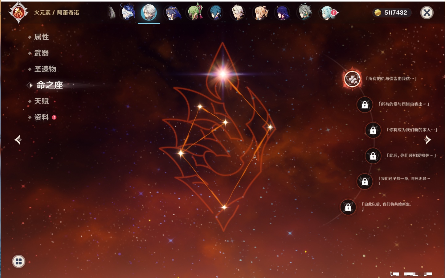
Task: Open the 圣遗物 artifacts tab
Action: [x=45, y=69]
